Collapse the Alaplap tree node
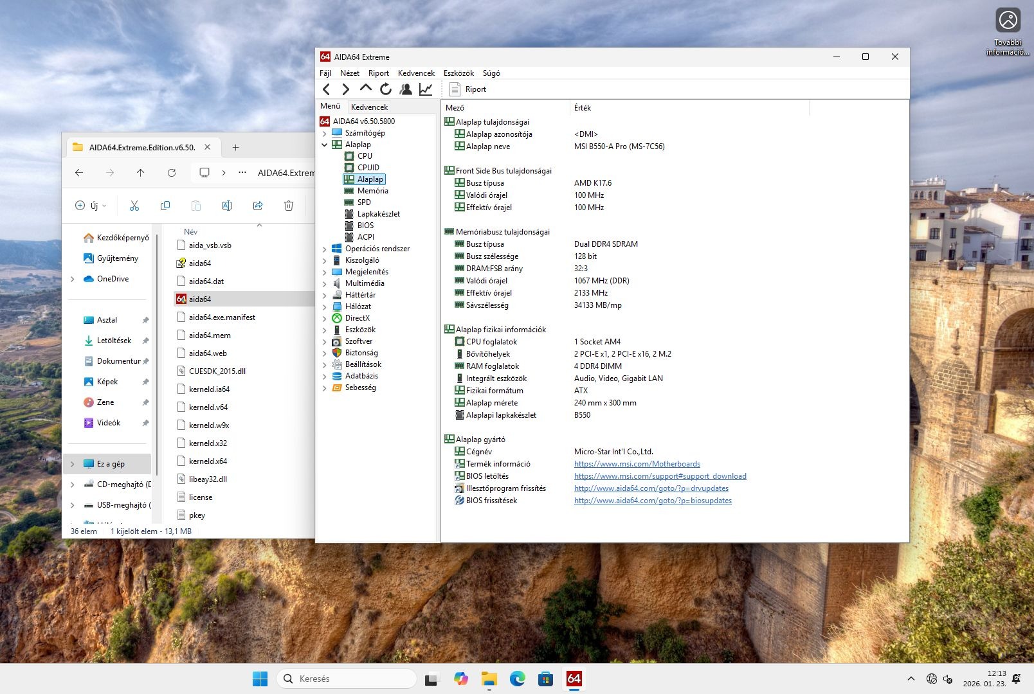The image size is (1034, 694). click(325, 145)
